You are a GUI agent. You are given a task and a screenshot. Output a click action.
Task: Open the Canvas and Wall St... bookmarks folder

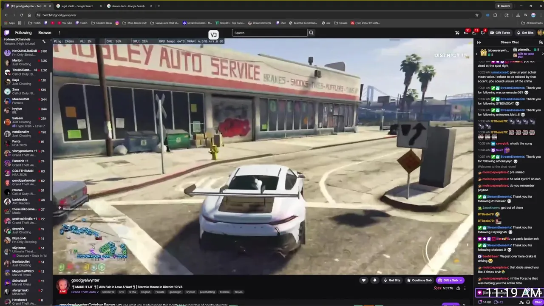(164, 23)
